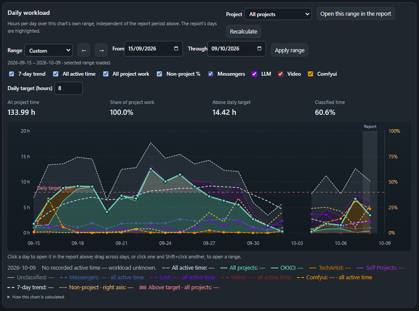Click the Report highlighted day band in chart
Viewport: 419px width, 311px height.
coord(370,181)
